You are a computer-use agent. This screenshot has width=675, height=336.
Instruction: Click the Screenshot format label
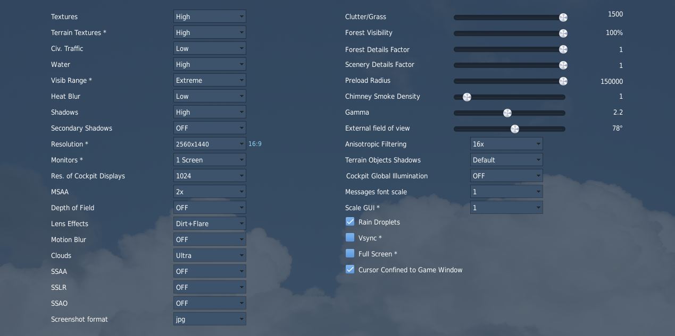click(x=79, y=319)
